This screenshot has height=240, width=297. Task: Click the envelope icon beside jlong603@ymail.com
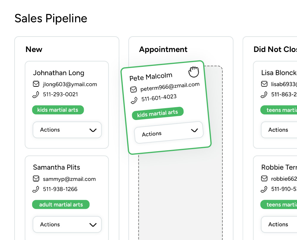point(36,84)
